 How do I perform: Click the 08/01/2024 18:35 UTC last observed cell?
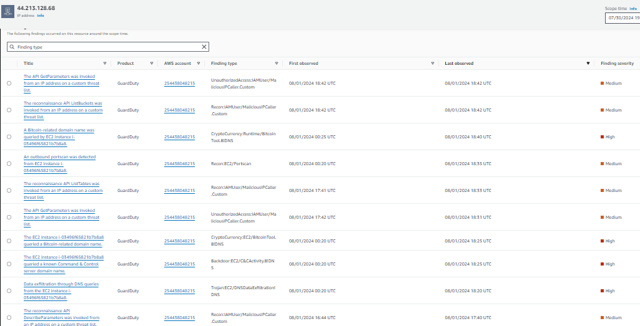coord(468,164)
